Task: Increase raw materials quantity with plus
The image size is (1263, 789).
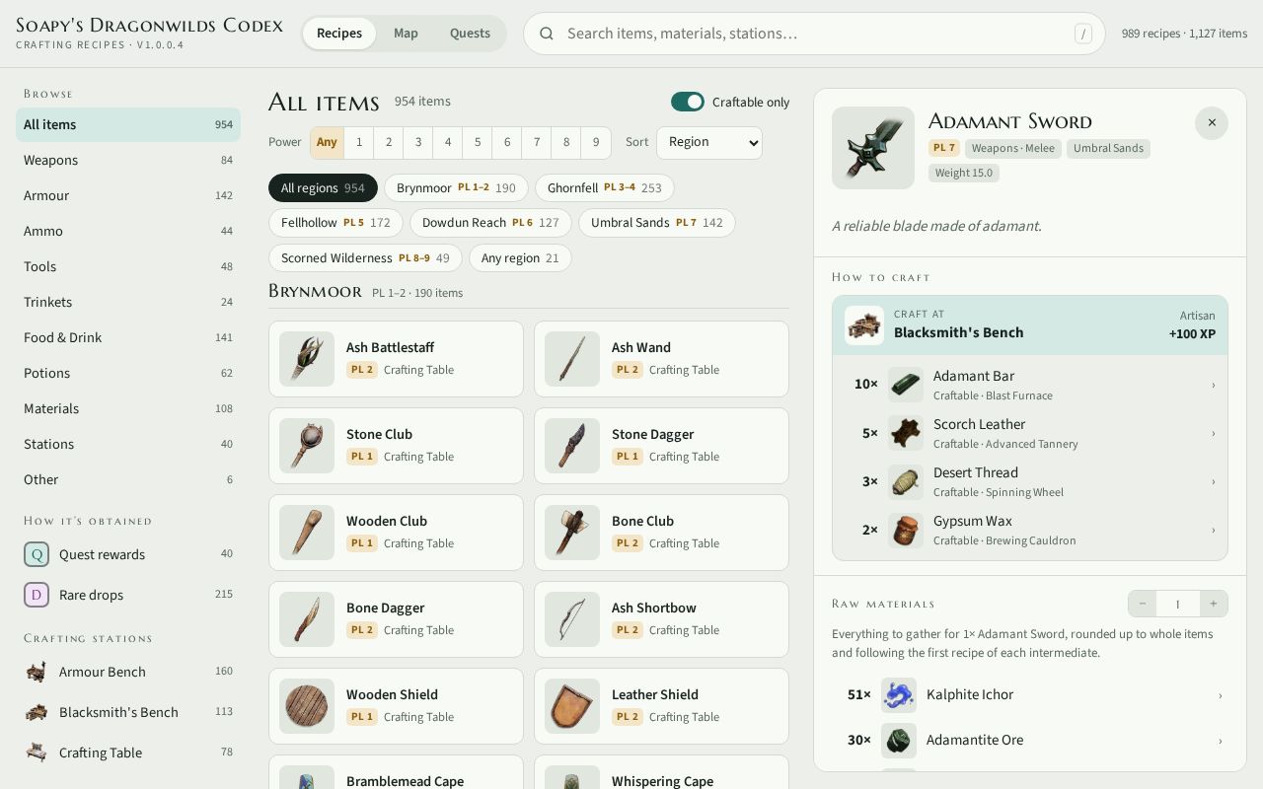Action: (1214, 604)
